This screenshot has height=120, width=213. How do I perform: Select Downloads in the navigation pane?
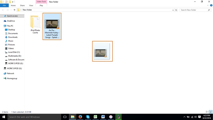tap(13, 37)
